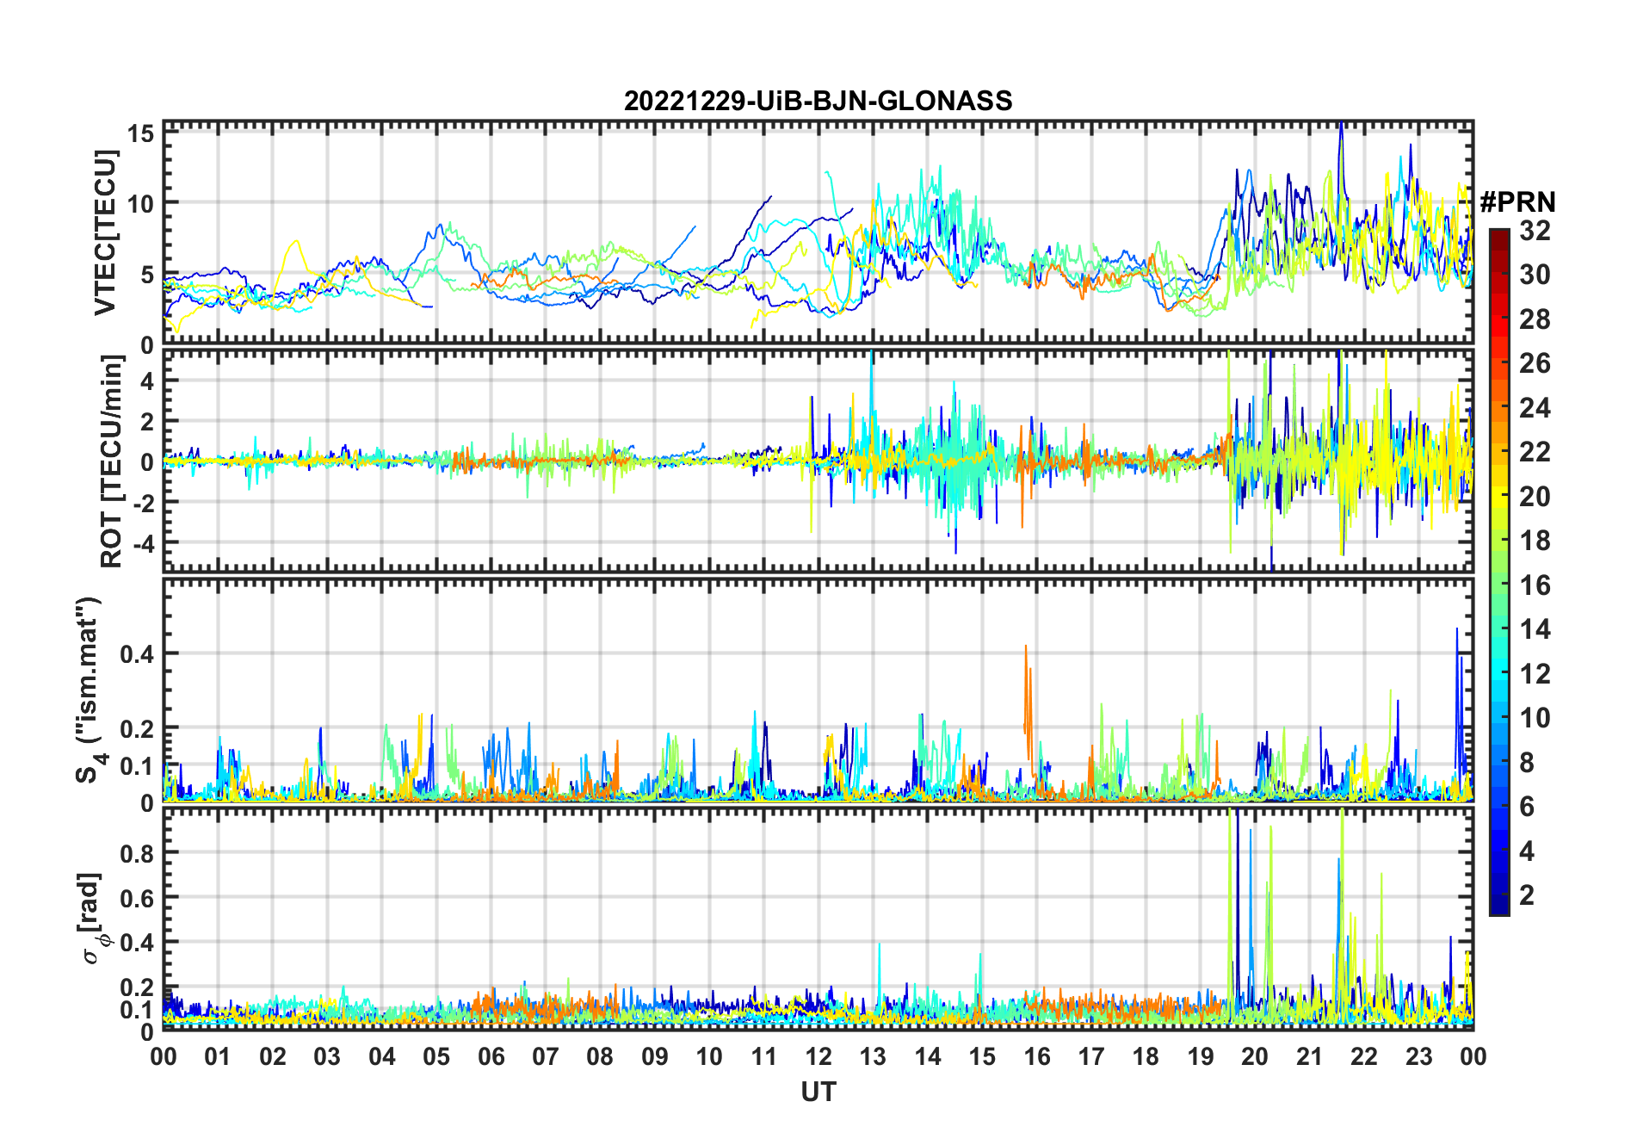Select ROT y-axis tick label -2

click(x=143, y=503)
